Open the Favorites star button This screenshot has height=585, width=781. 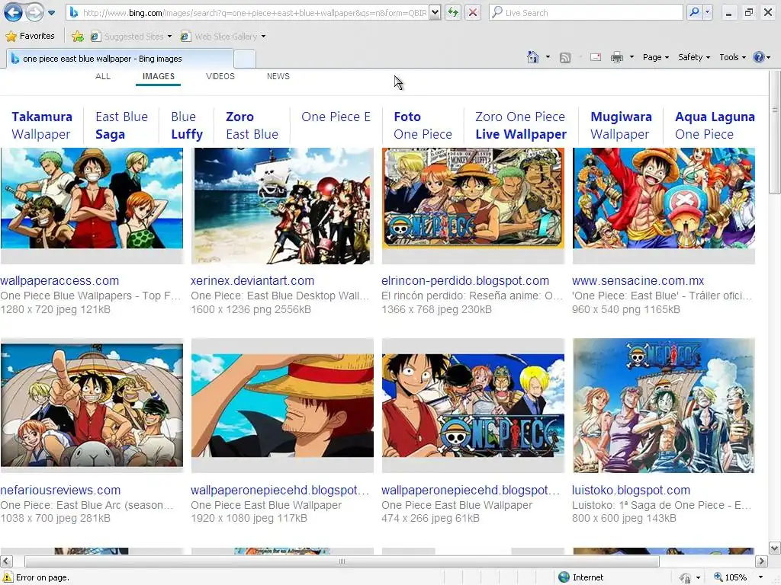pyautogui.click(x=30, y=36)
